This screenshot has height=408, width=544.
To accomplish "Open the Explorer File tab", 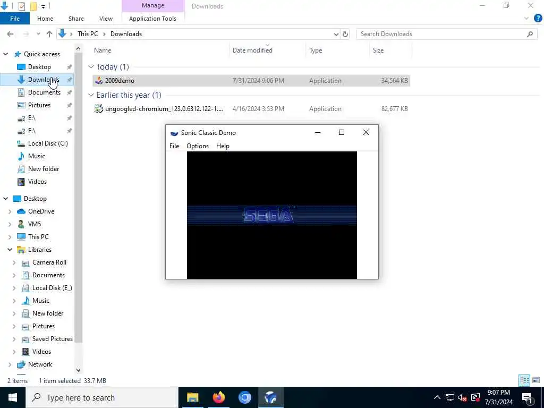I will tap(14, 19).
